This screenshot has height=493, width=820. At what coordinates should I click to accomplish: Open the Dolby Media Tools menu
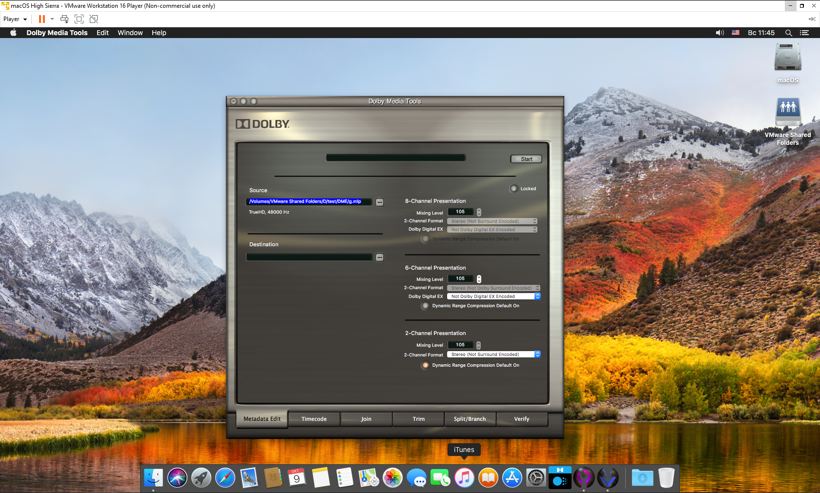pyautogui.click(x=57, y=33)
